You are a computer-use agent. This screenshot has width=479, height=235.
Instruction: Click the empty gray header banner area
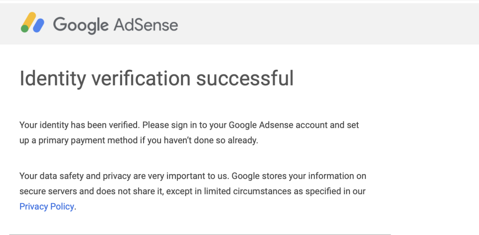(327, 23)
